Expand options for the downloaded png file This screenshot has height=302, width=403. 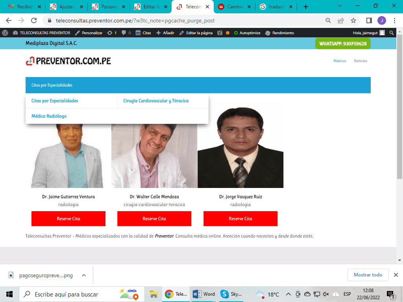pos(84,275)
